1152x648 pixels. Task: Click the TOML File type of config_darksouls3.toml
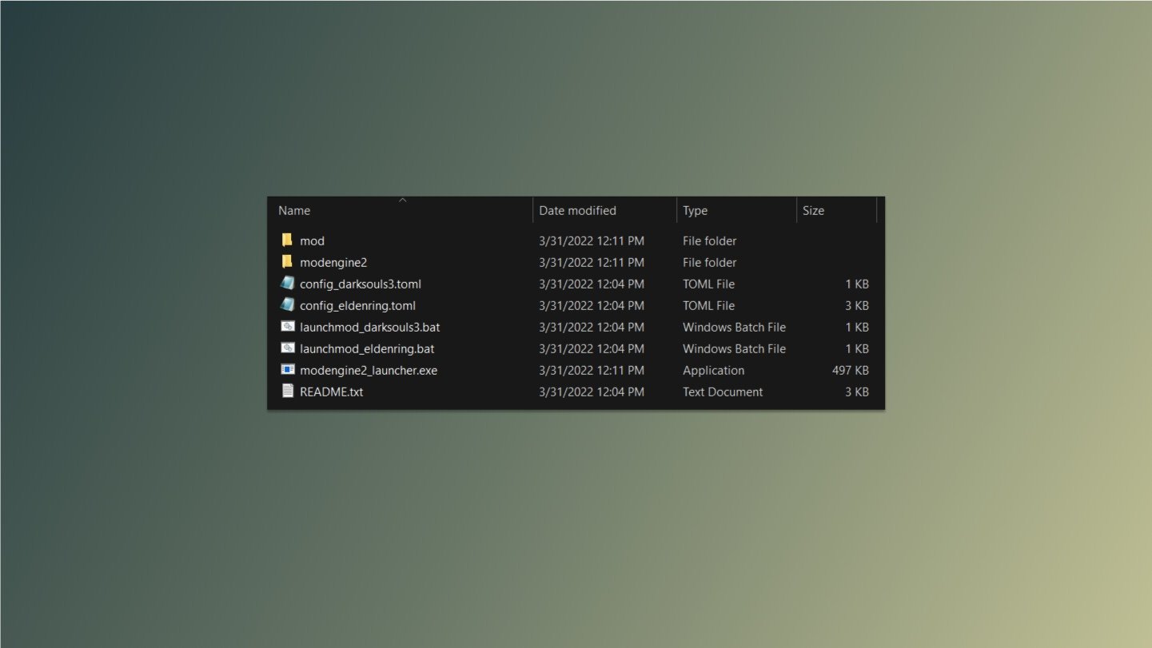(x=709, y=284)
